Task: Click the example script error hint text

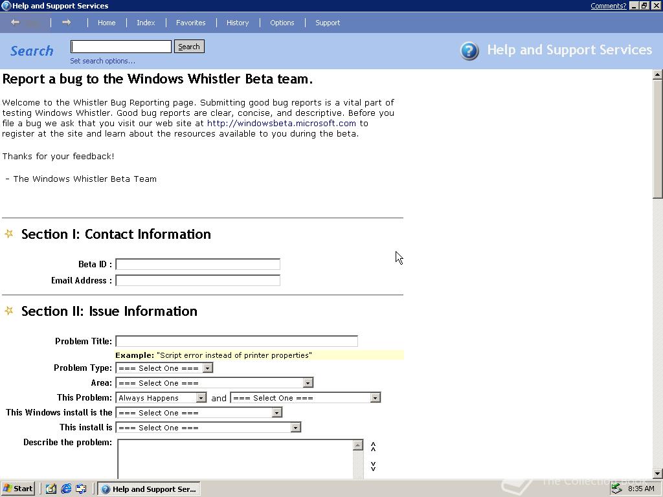Action: tap(214, 355)
